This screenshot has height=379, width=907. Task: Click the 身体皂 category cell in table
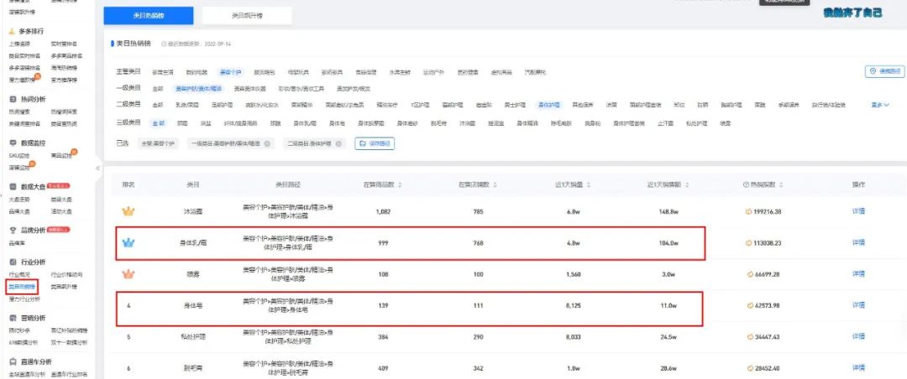point(192,305)
